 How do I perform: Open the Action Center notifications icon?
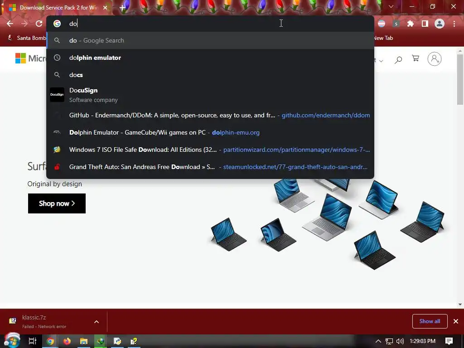click(x=449, y=341)
